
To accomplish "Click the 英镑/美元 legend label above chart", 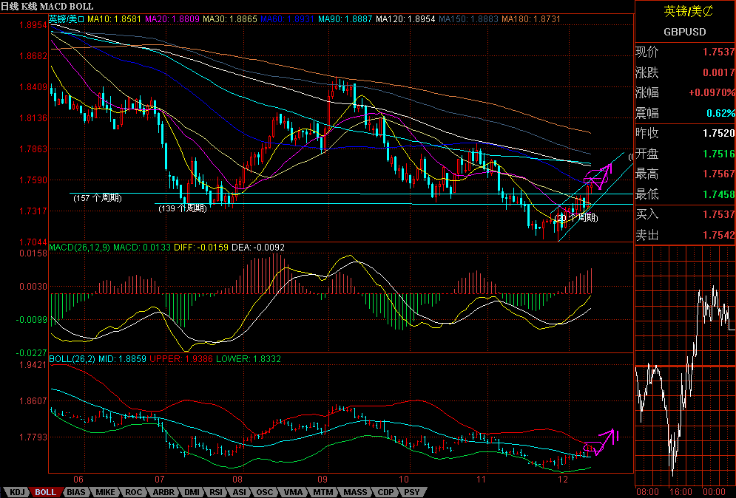I will (x=67, y=19).
